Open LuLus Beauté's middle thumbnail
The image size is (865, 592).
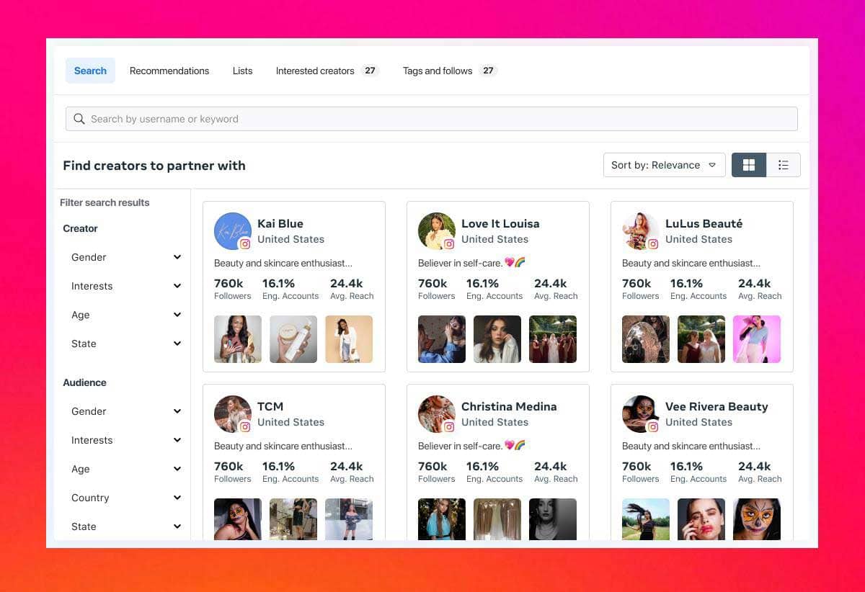click(701, 339)
